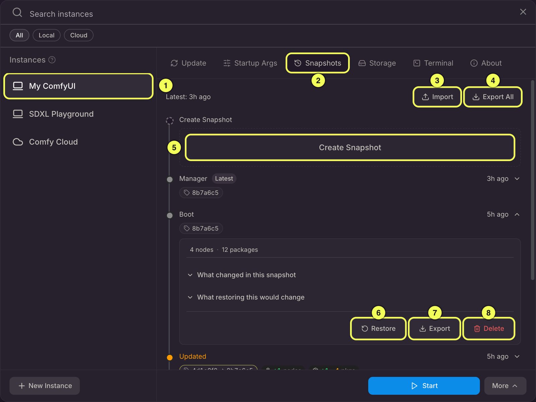Screen dimensions: 536x402
Task: Click the '4 nodes' text
Action: click(x=202, y=250)
